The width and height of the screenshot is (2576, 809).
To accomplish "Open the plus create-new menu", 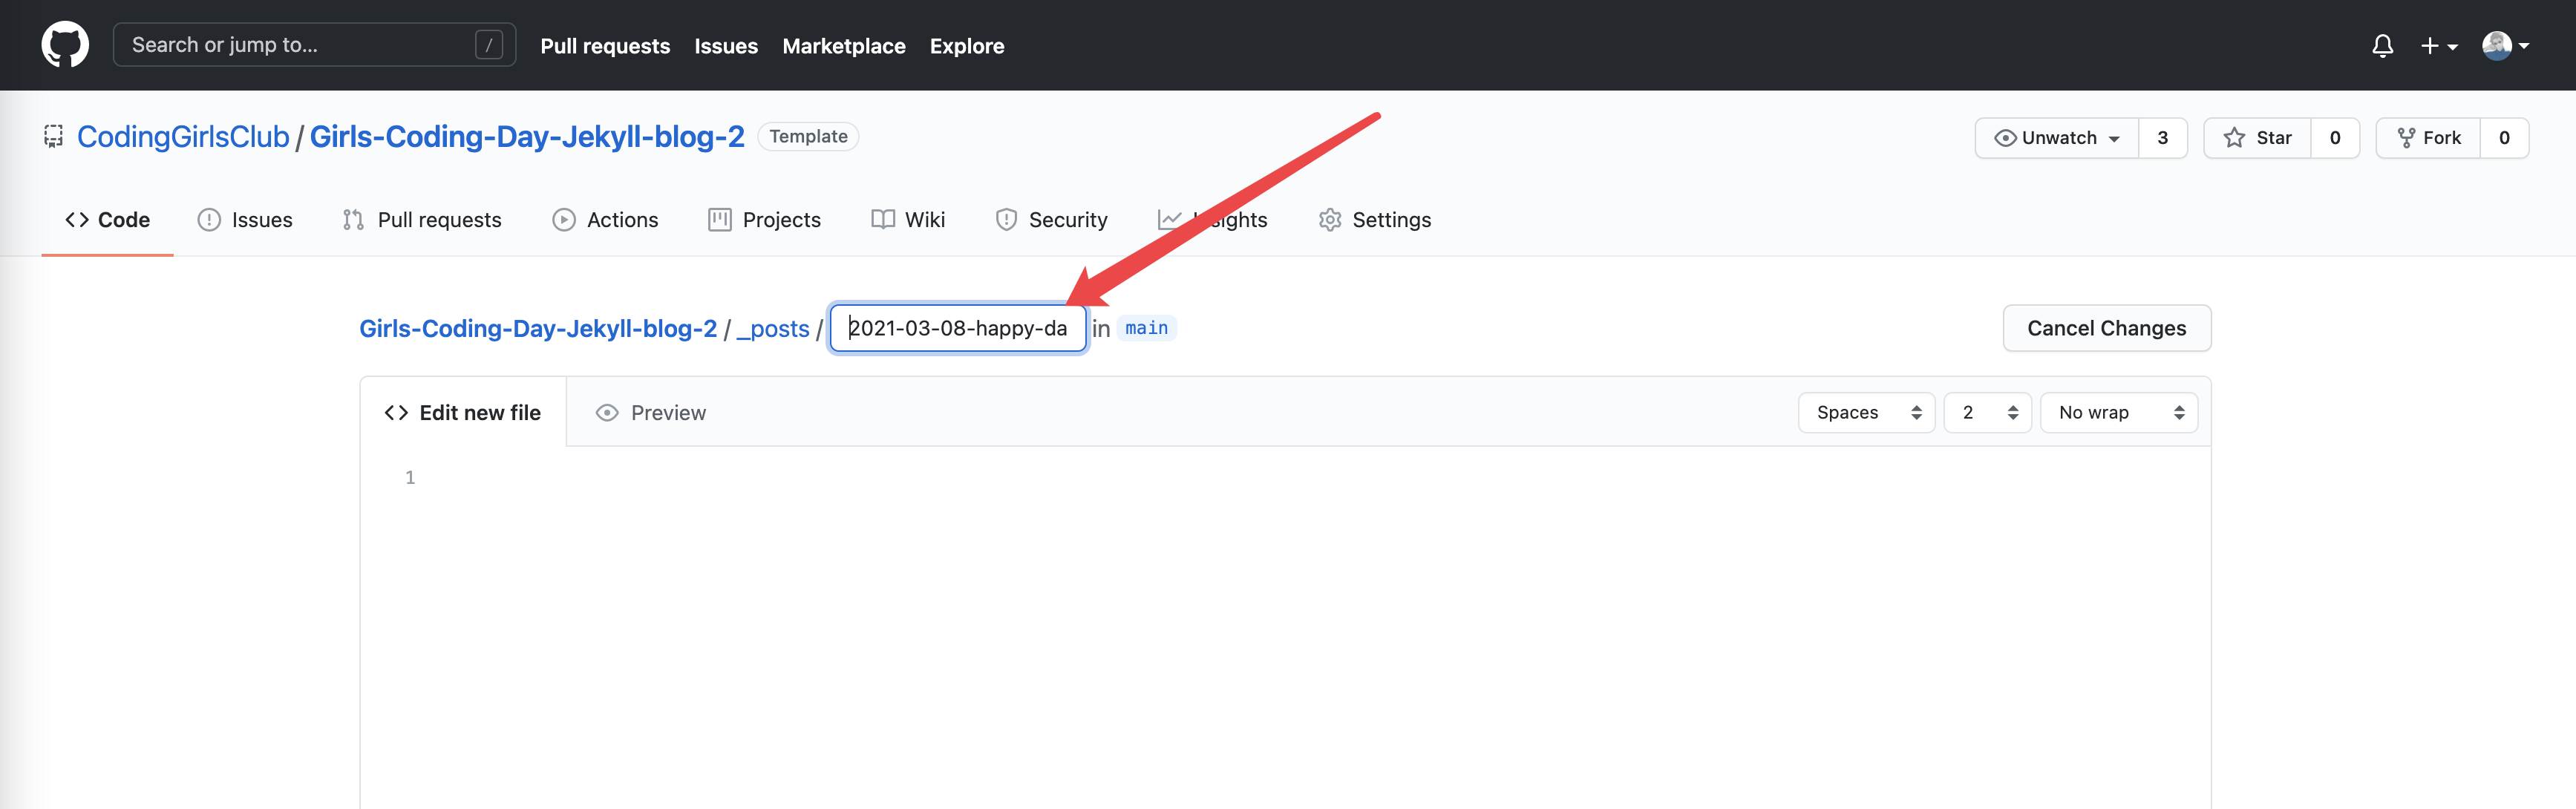I will tap(2437, 46).
